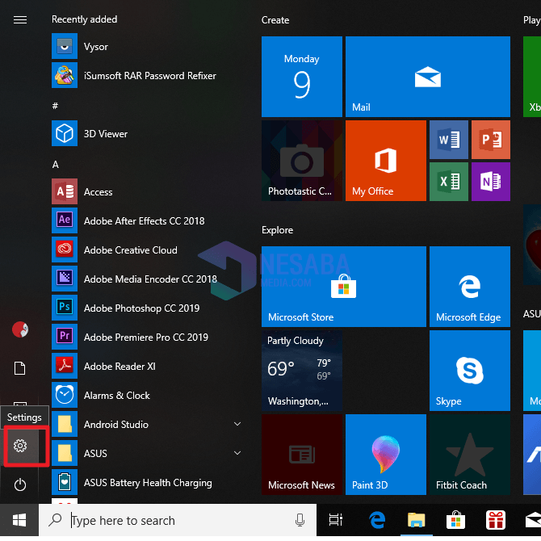
Task: Open Microsoft Store from the taskbar
Action: tap(455, 520)
